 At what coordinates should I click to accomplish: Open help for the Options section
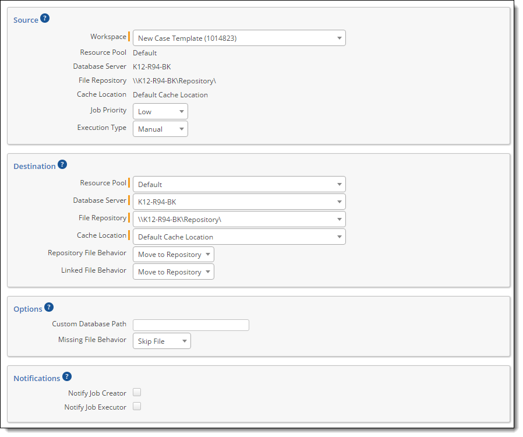49,307
